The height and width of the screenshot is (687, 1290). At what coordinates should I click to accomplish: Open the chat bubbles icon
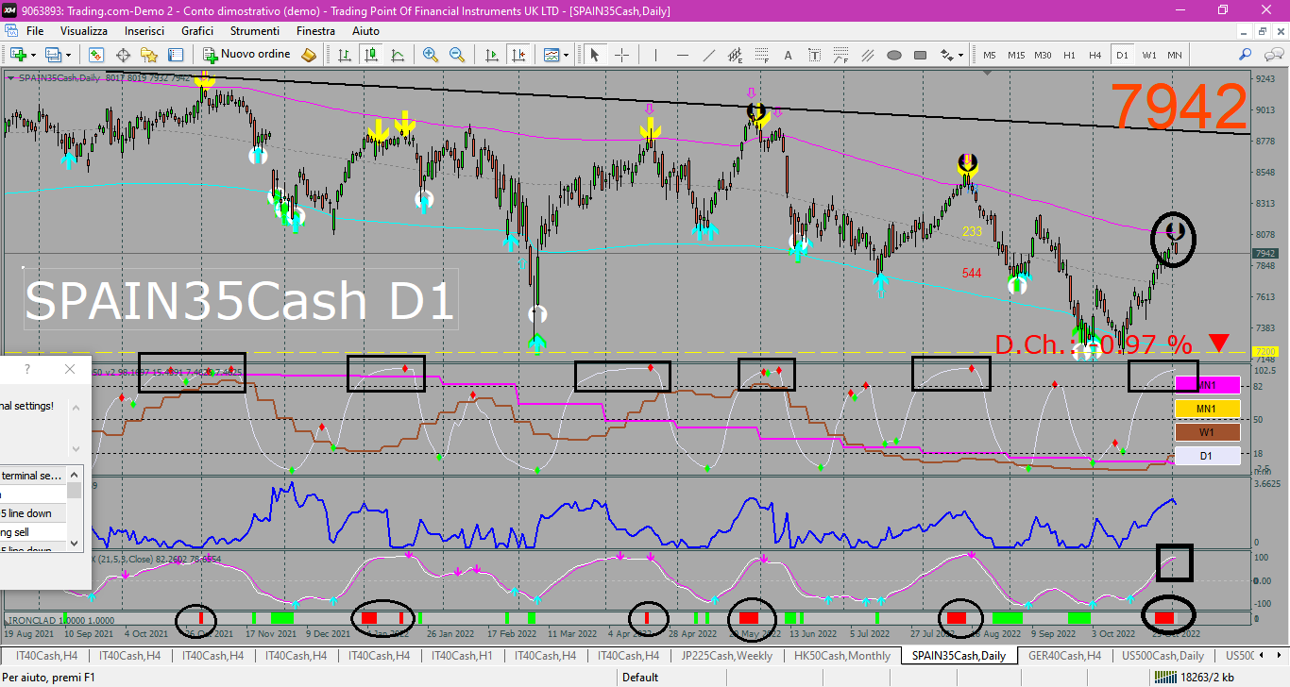point(1274,55)
